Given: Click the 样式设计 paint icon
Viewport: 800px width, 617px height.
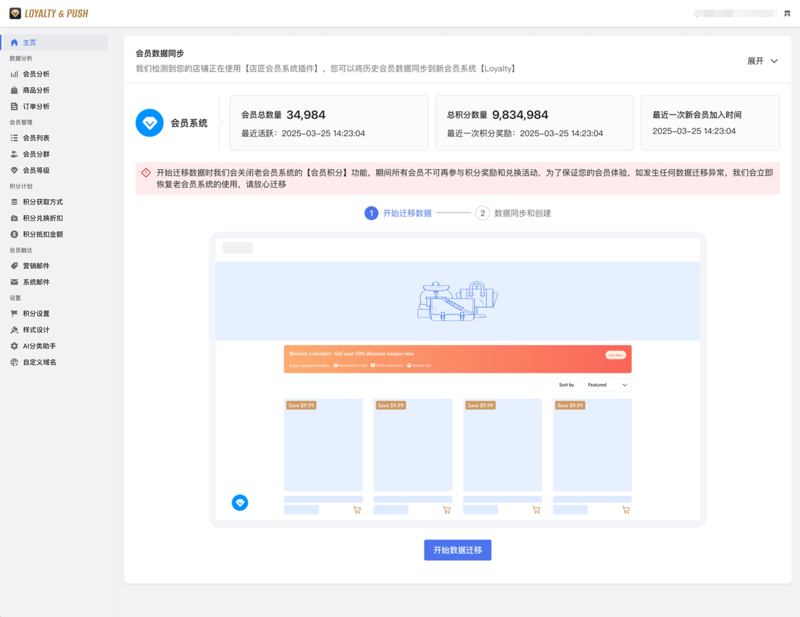Looking at the screenshot, I should 14,330.
